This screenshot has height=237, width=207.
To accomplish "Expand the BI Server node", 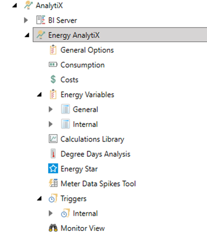I will (x=26, y=20).
